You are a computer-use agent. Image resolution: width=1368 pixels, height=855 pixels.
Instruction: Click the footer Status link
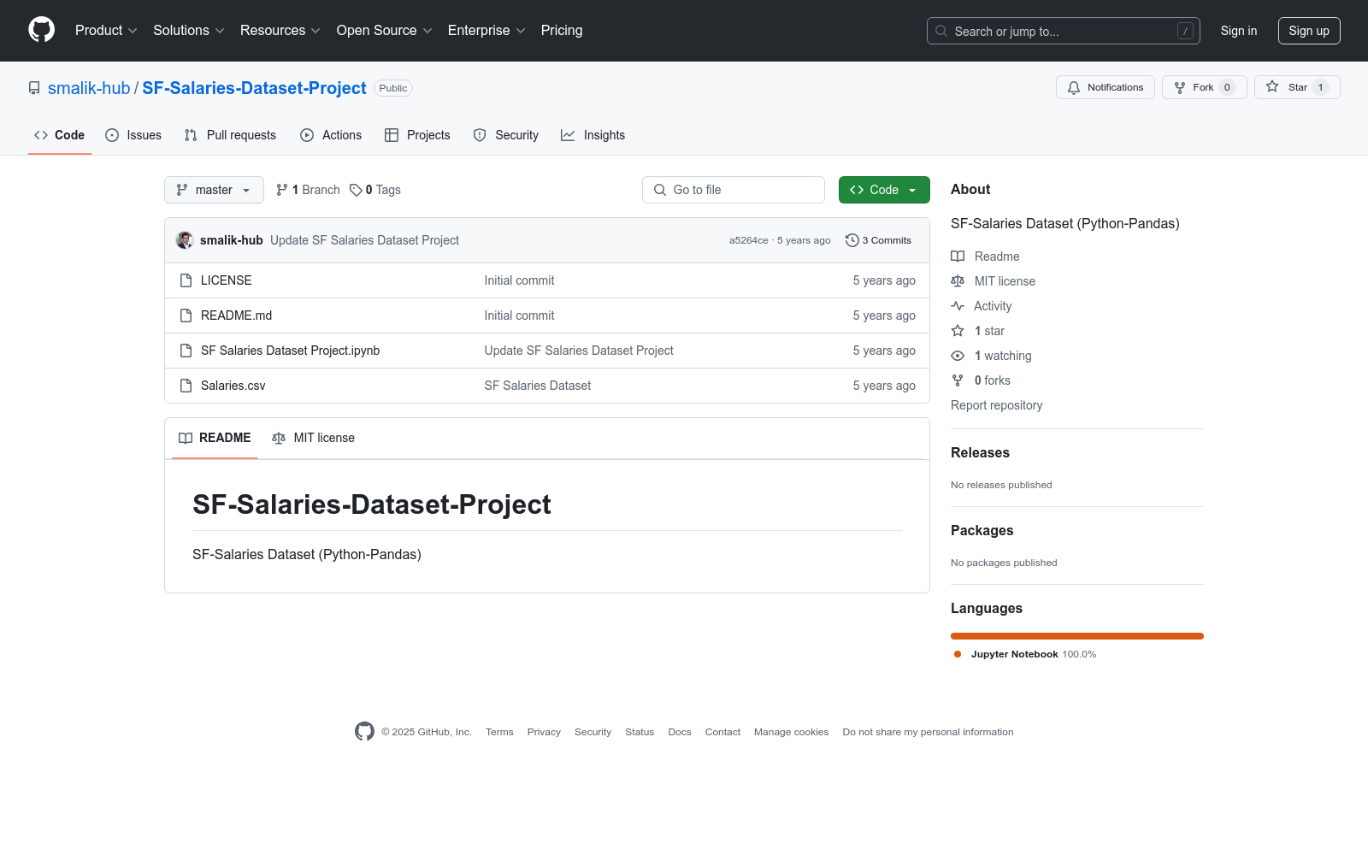(x=640, y=732)
